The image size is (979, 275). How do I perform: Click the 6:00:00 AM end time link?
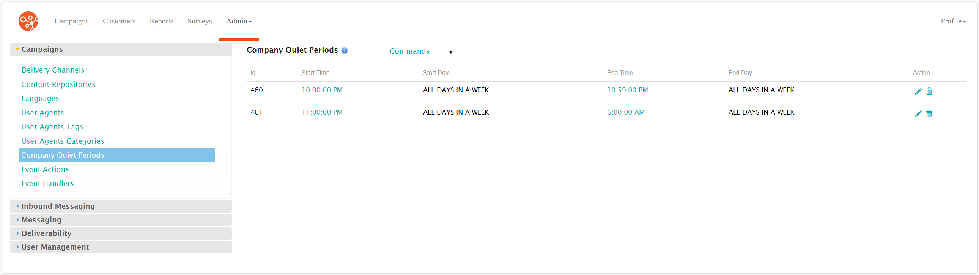(x=625, y=112)
